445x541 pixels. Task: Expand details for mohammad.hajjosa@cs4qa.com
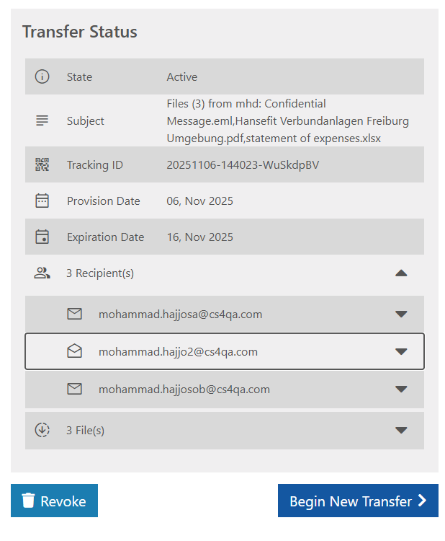pyautogui.click(x=401, y=314)
